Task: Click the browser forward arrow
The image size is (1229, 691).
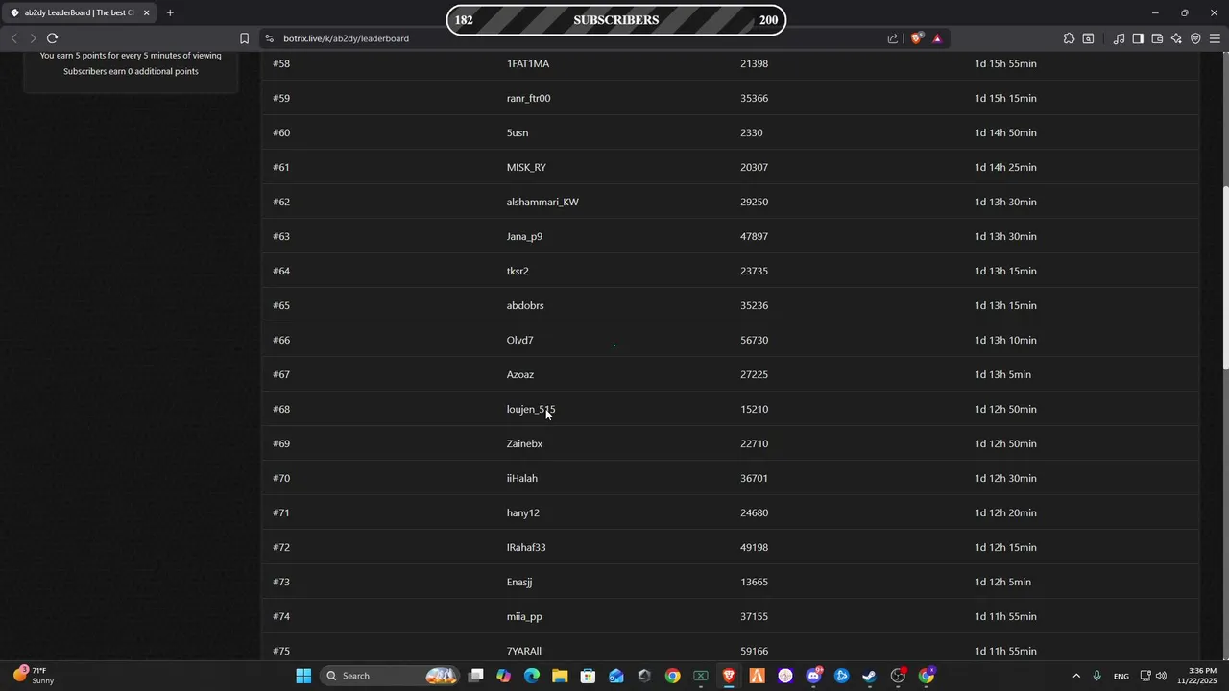Action: (33, 38)
